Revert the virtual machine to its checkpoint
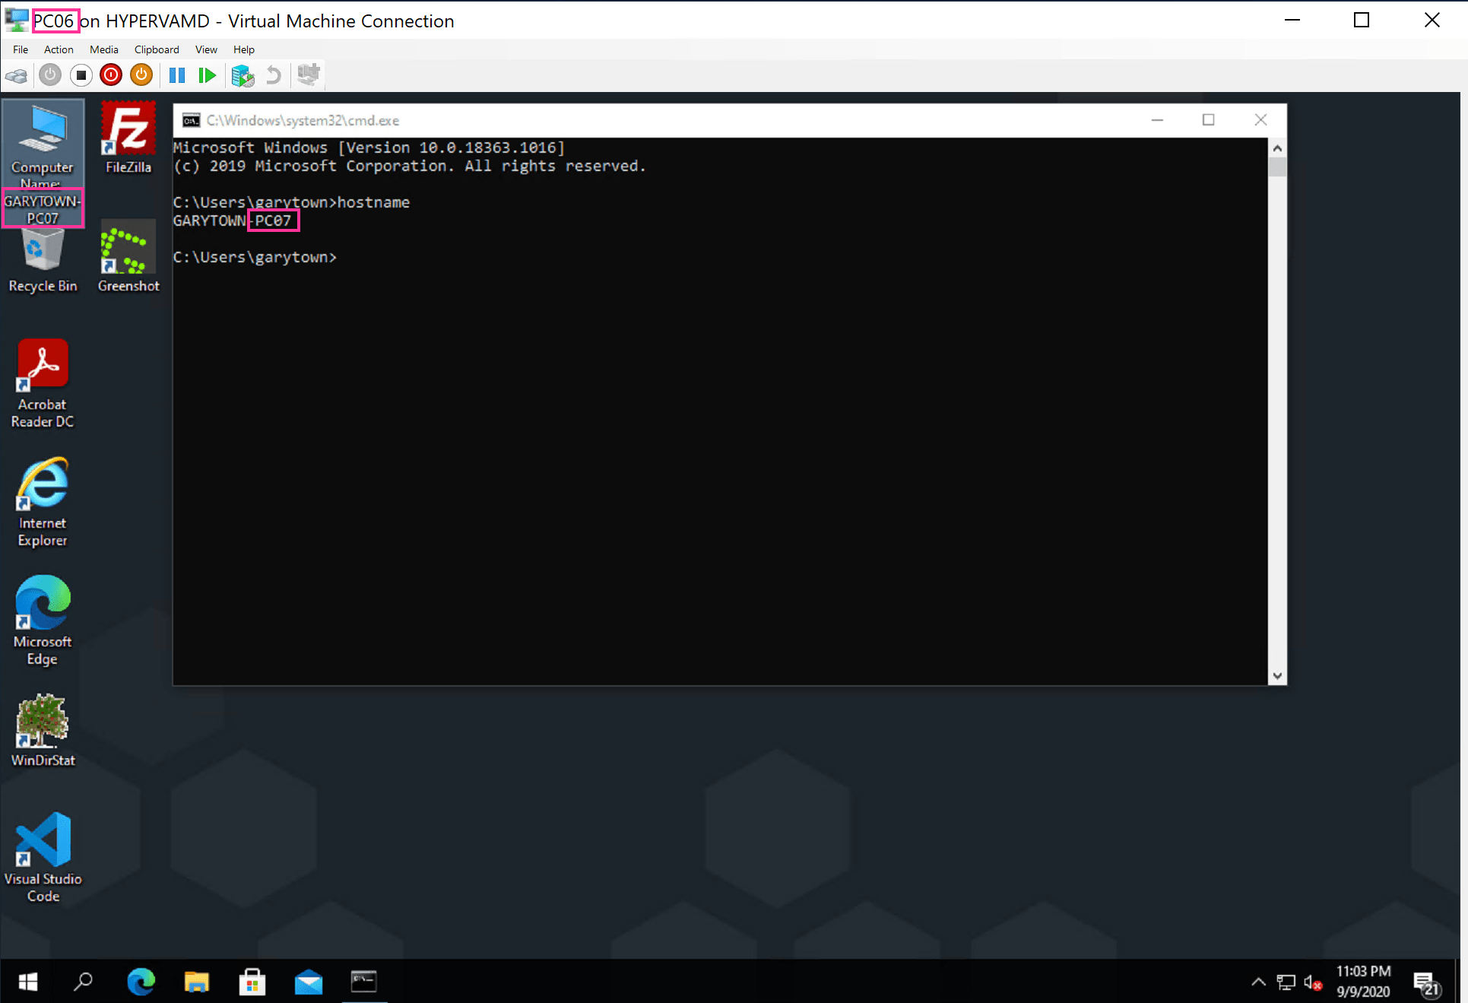Viewport: 1468px width, 1003px height. [x=274, y=75]
